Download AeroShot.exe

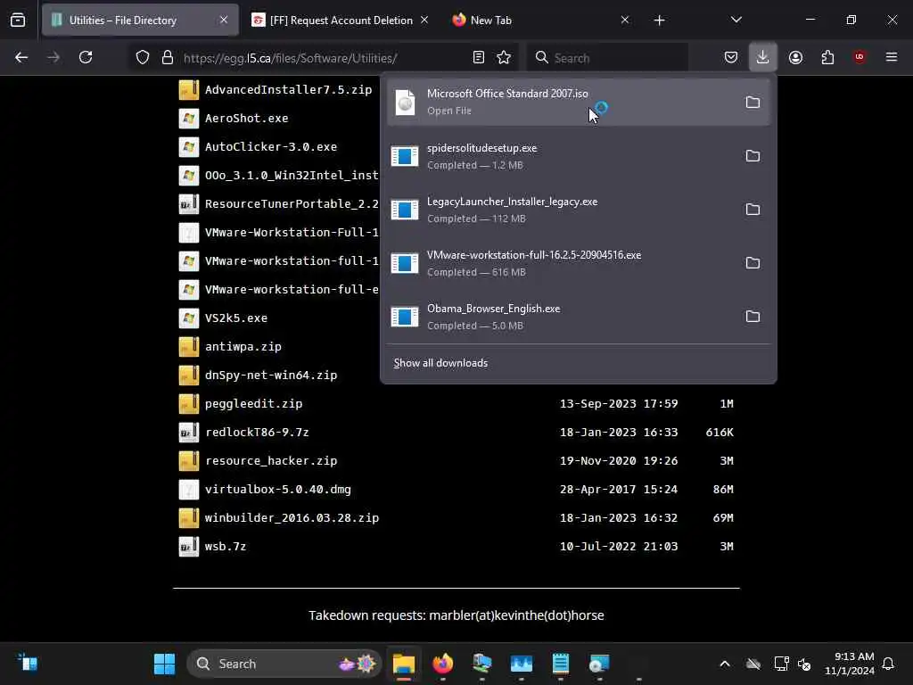(x=246, y=119)
